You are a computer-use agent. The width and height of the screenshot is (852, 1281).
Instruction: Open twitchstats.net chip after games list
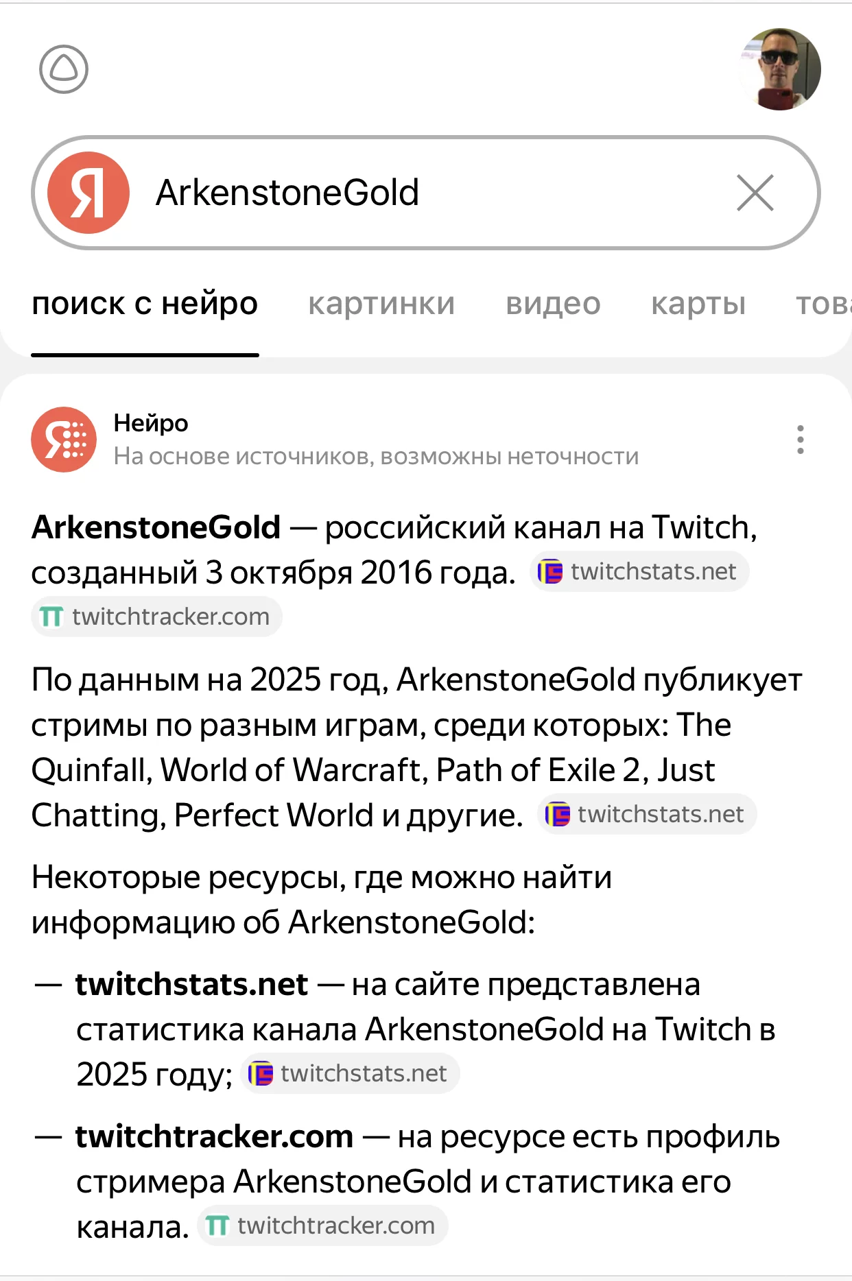tap(647, 814)
